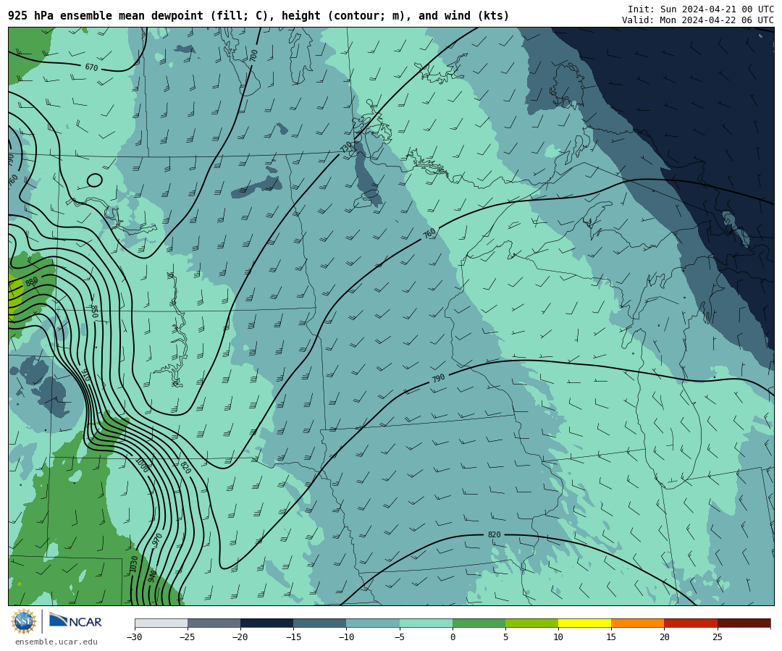Pick the orange 15 to 20 colorbar swatch
782x651 pixels.
tap(638, 623)
